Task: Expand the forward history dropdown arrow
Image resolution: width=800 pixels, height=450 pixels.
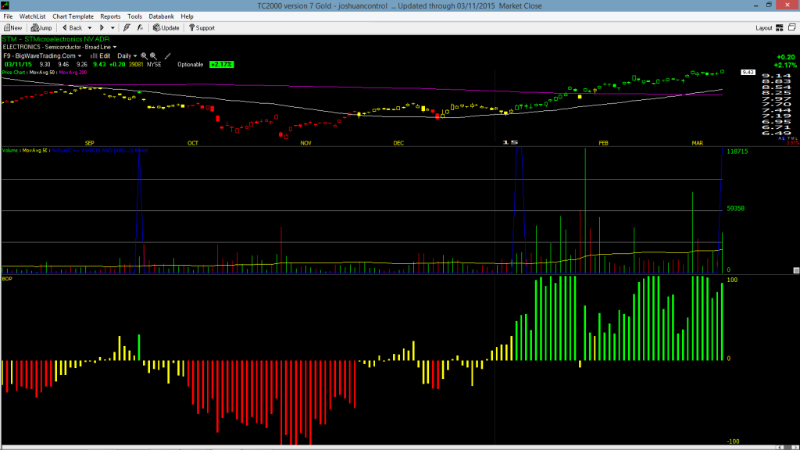Action: [112, 28]
